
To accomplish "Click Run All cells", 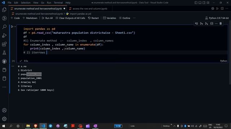I will [47, 18].
